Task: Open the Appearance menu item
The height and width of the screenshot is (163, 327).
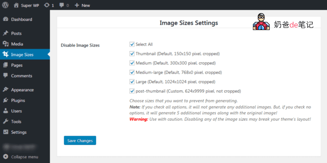Action: tap(25, 90)
